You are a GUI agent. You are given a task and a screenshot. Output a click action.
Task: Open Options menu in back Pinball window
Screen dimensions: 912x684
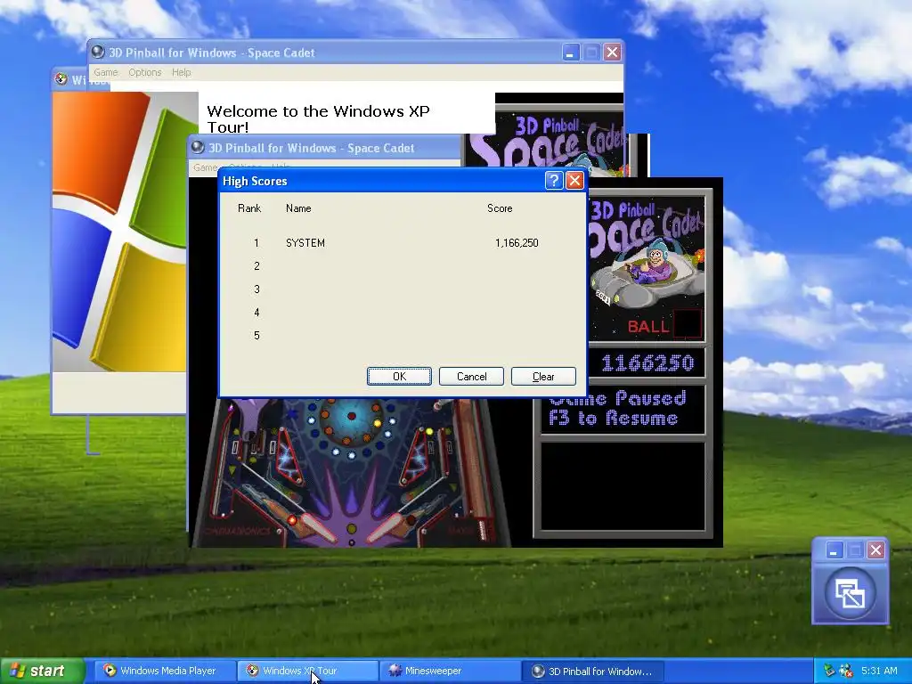click(145, 72)
